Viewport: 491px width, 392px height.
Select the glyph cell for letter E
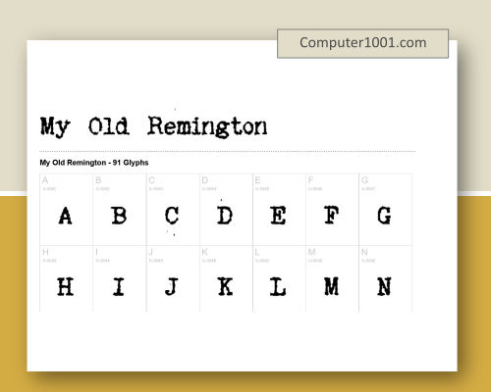point(279,210)
